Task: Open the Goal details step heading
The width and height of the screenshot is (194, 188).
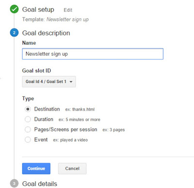Action: (x=40, y=184)
